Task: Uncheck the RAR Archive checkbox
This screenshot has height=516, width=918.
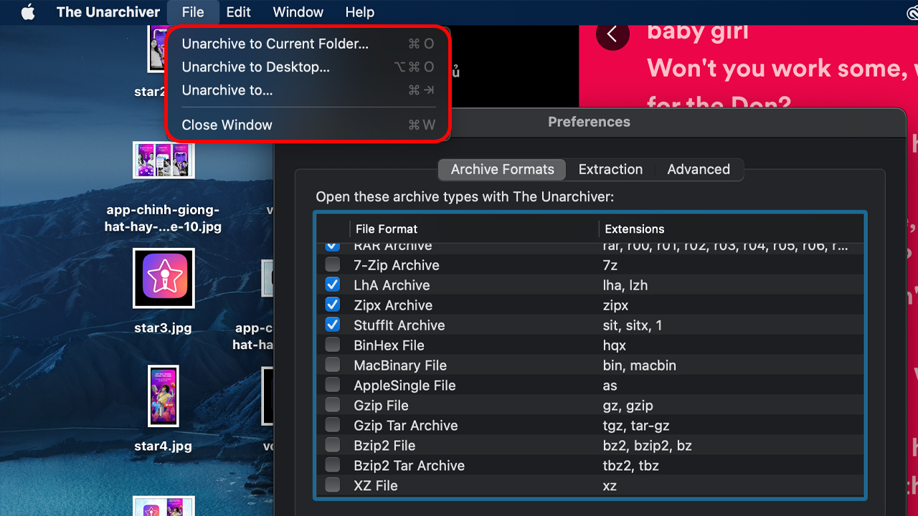Action: coord(332,247)
